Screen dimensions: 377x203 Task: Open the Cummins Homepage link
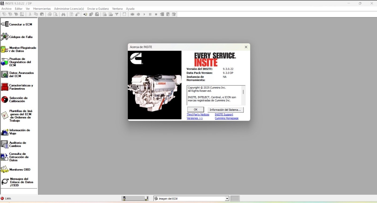pyautogui.click(x=226, y=118)
